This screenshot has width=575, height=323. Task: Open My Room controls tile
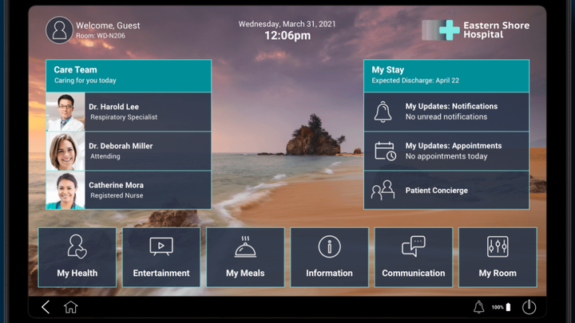(x=498, y=257)
